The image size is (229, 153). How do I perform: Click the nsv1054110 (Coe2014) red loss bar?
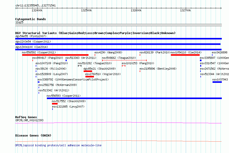click(x=185, y=55)
